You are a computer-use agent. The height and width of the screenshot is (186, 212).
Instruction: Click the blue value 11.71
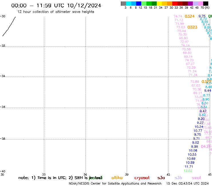tap(189, 167)
